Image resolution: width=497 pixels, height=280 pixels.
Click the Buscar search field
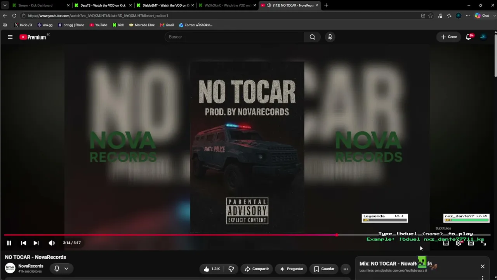[235, 37]
